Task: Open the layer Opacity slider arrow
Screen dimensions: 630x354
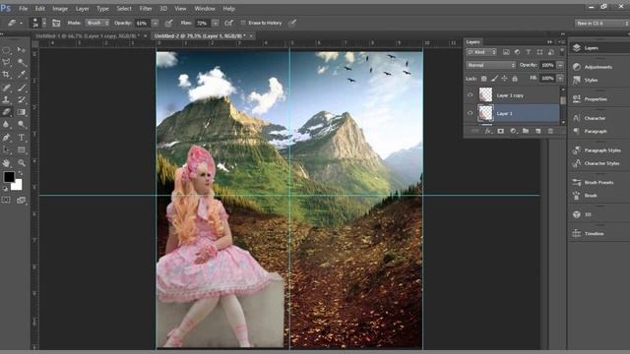Action: click(560, 65)
